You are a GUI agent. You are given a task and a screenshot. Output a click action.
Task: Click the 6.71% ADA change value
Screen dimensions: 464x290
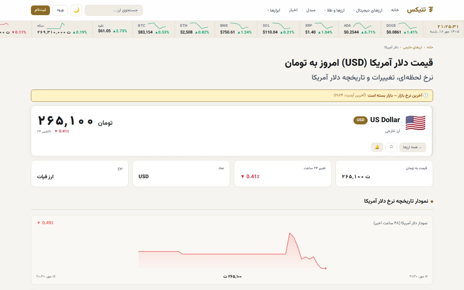tap(368, 32)
